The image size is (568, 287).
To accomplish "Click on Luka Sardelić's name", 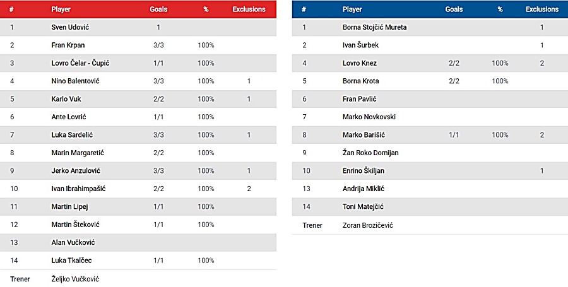I will pyautogui.click(x=74, y=135).
